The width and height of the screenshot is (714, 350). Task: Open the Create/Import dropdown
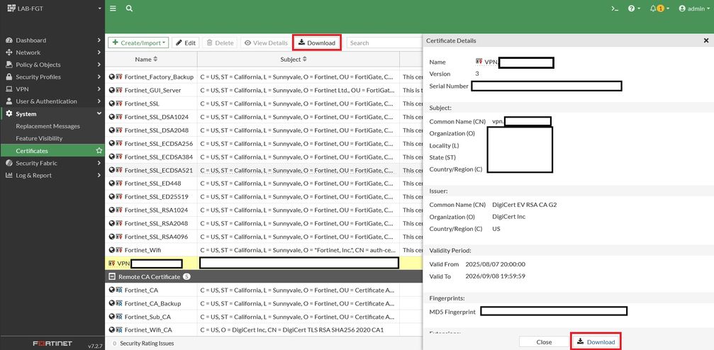pyautogui.click(x=138, y=43)
